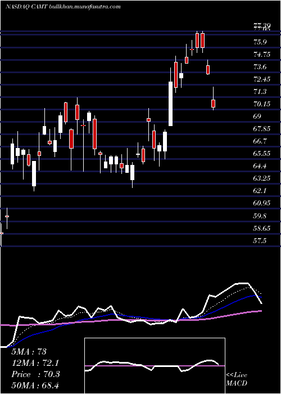Click the 50MA : 68.4 readout
This screenshot has height=394, width=281.
click(x=35, y=385)
